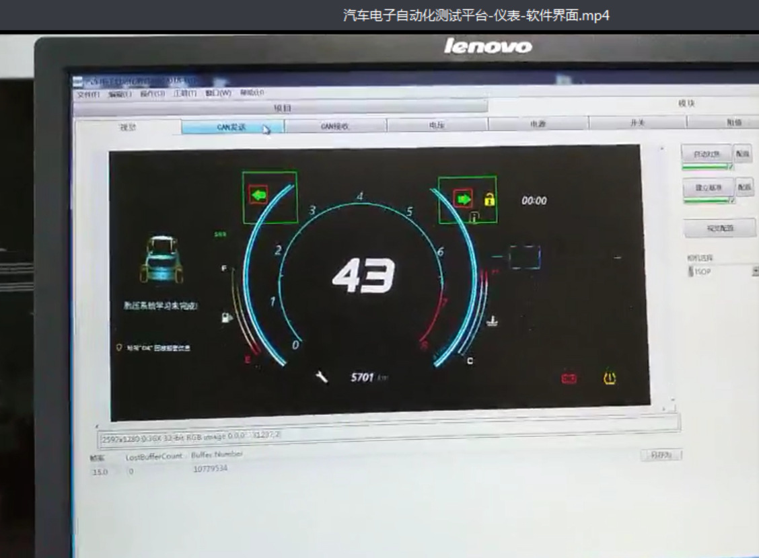Image resolution: width=759 pixels, height=558 pixels.
Task: Click the first green-framed button with 配置 beside it
Action: coord(707,154)
